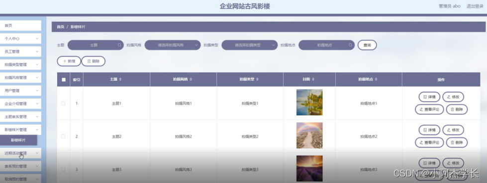Expand the 近期活动管理 sidebar menu
This screenshot has width=487, height=183.
[x=20, y=153]
